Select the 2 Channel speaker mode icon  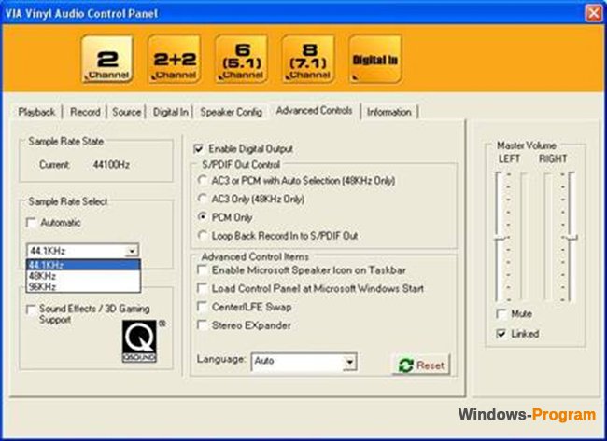pyautogui.click(x=107, y=60)
